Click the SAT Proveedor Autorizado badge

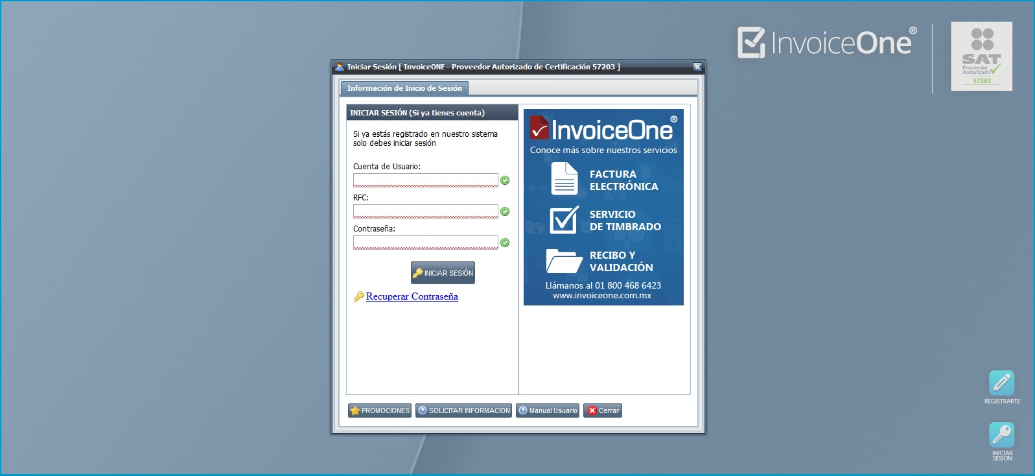click(x=981, y=56)
